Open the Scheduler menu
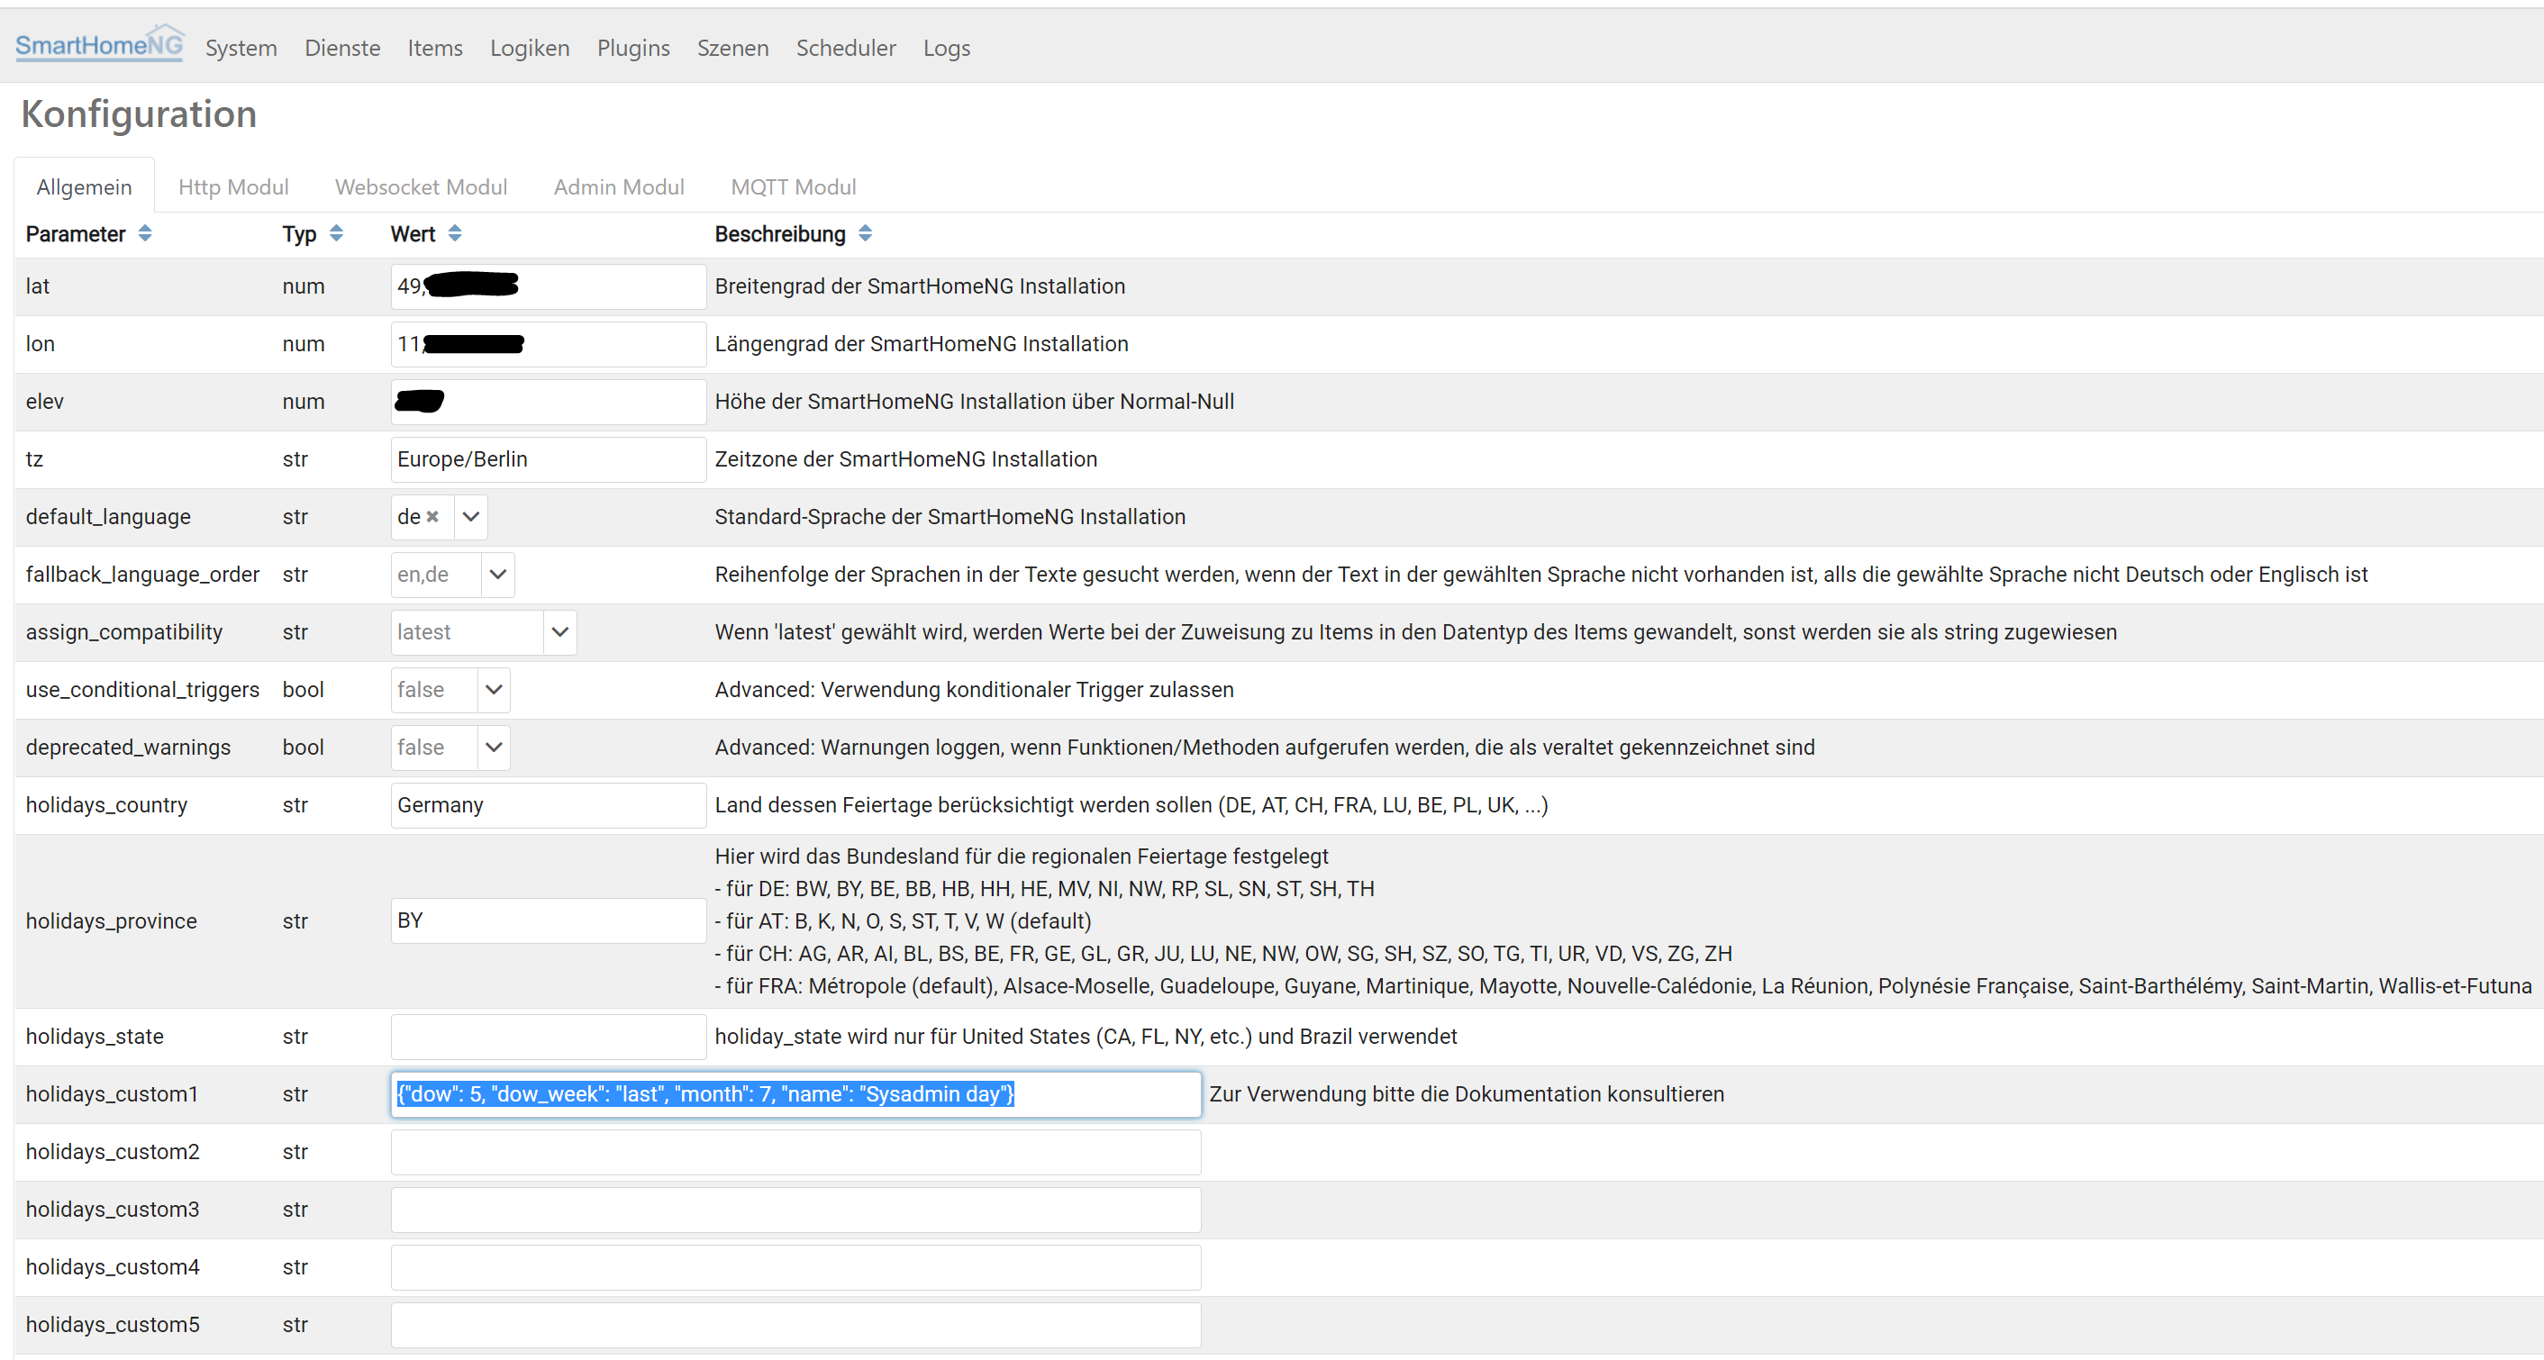Screen dimensions: 2544x1360 tap(845, 48)
